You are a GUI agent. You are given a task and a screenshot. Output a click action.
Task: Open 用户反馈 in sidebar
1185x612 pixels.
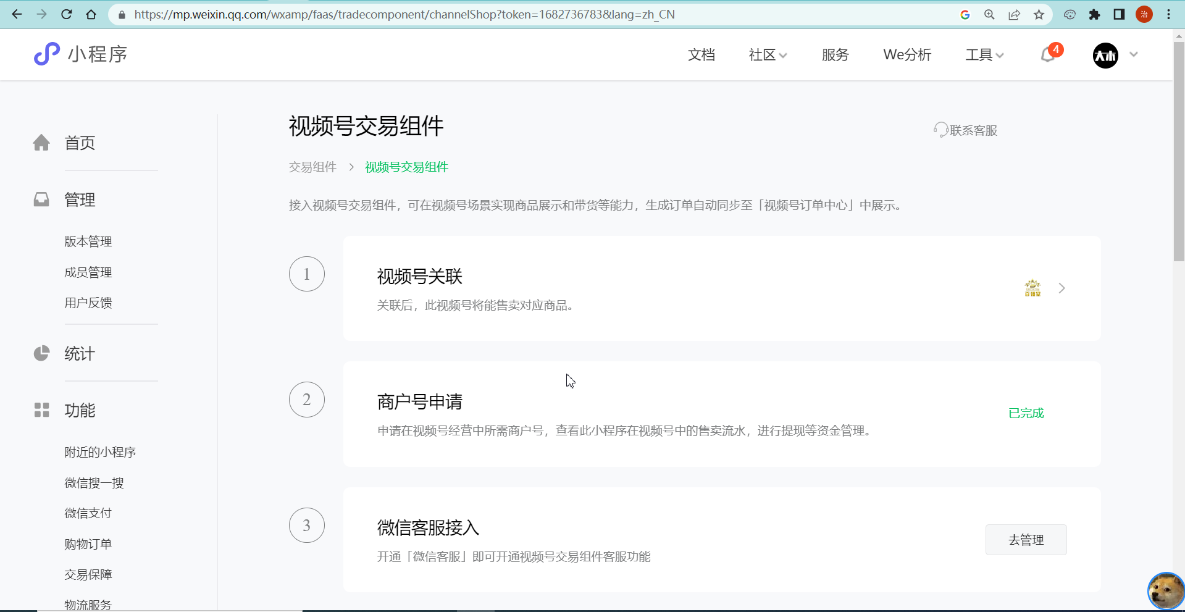88,303
